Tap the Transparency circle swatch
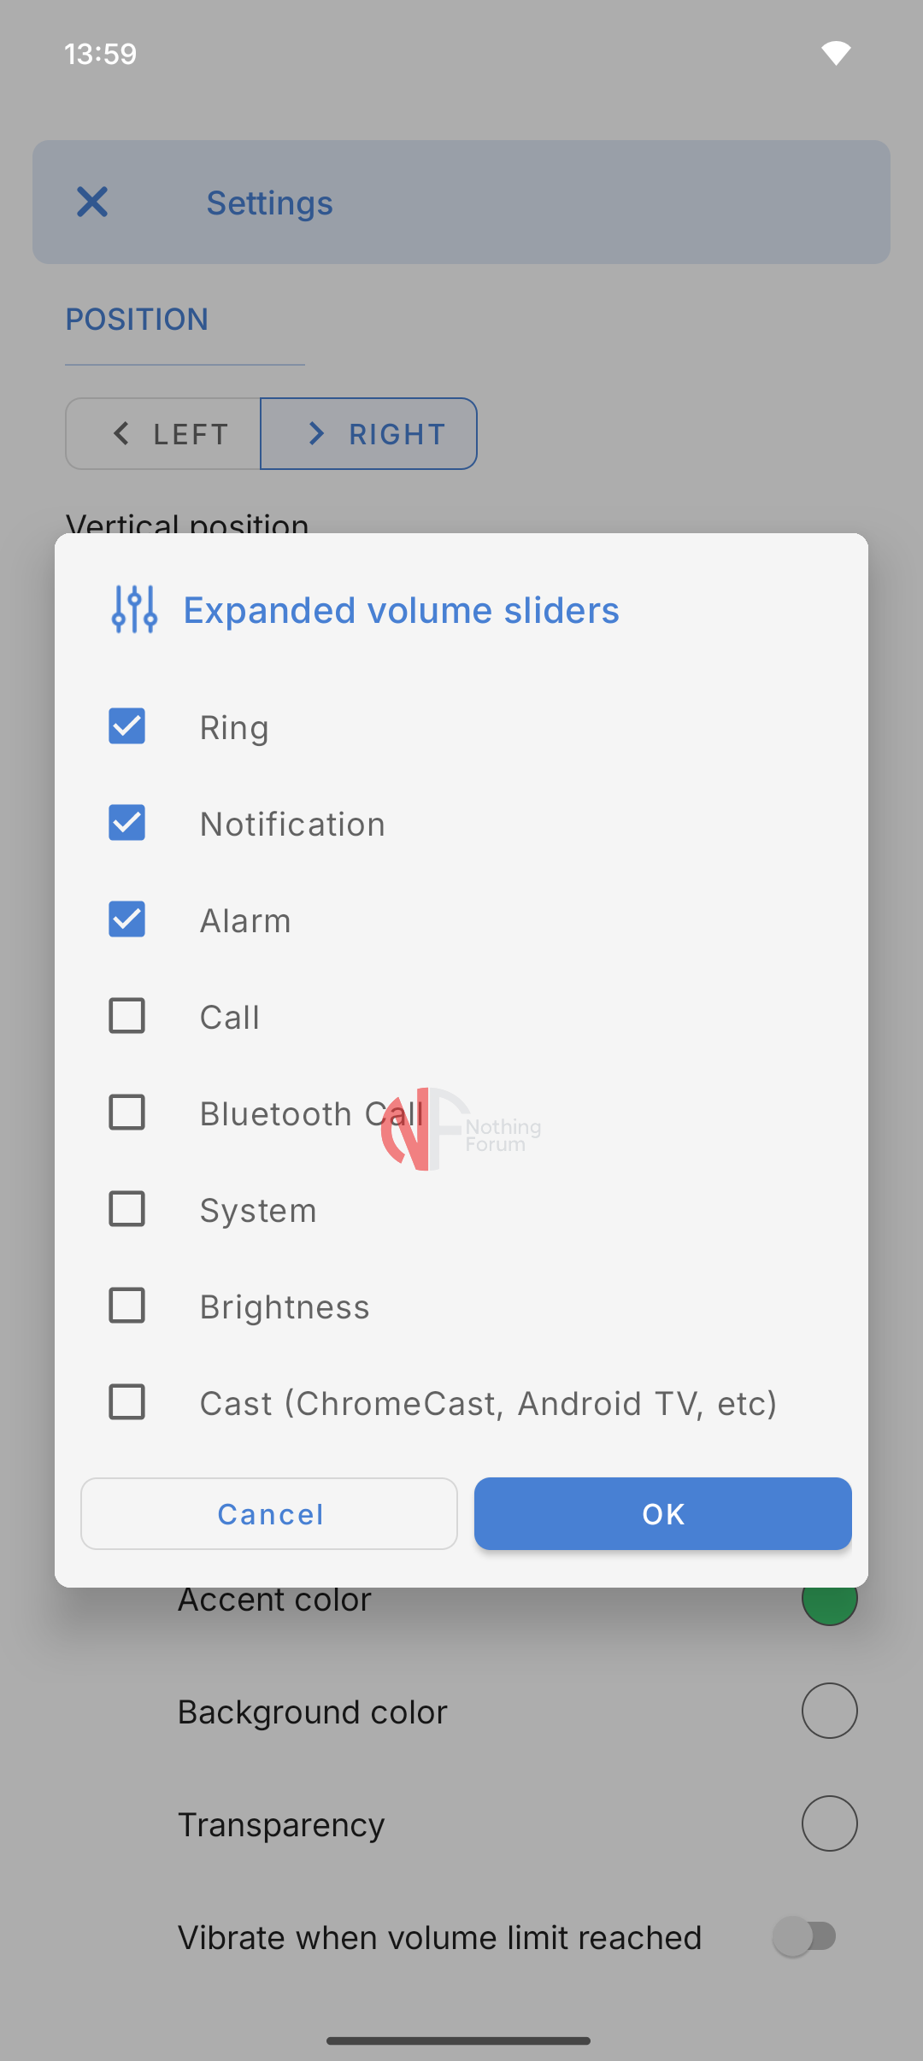Viewport: 923px width, 2061px height. [829, 1823]
